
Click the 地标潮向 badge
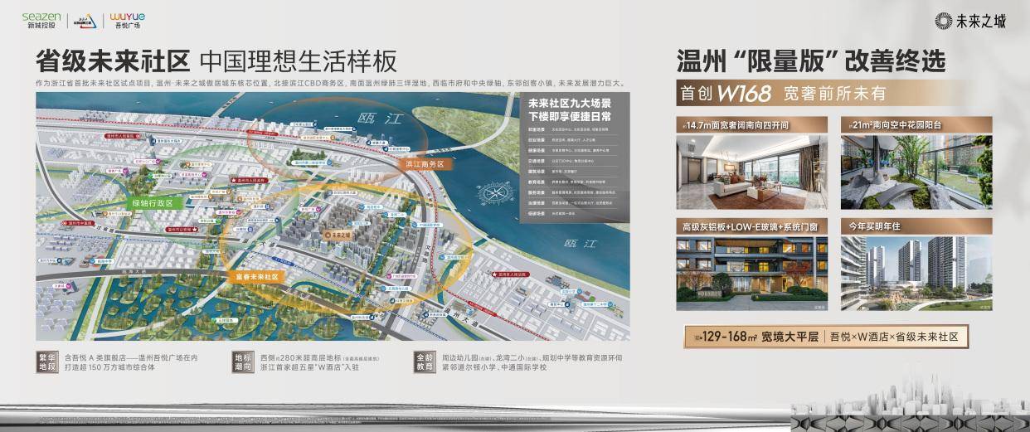(242, 363)
